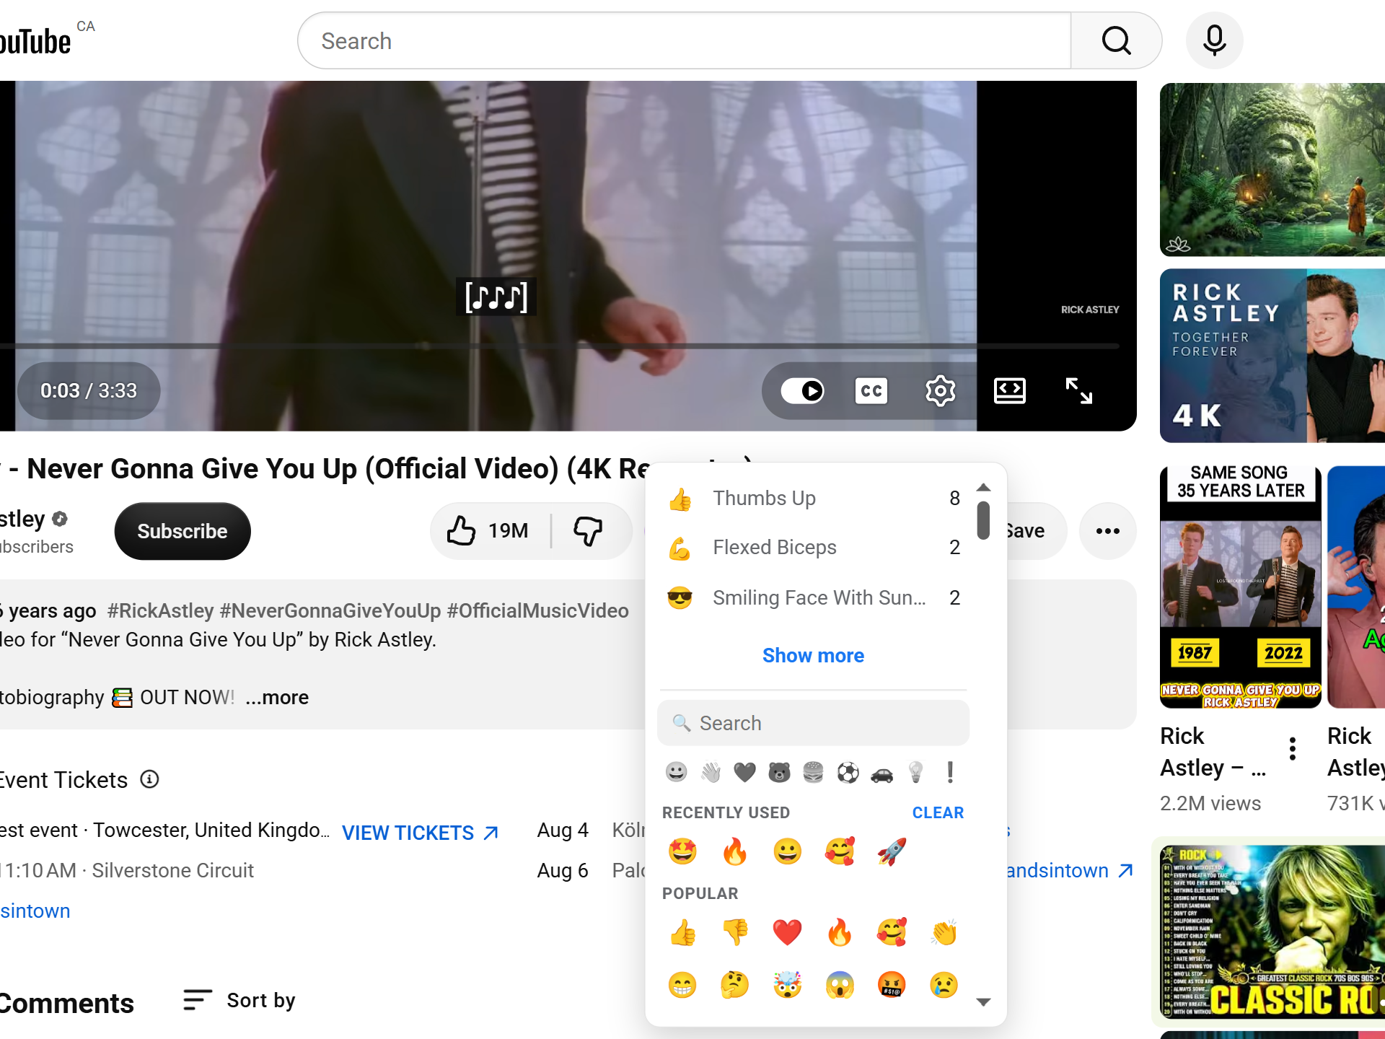The height and width of the screenshot is (1039, 1385).
Task: Click the video progress bar
Action: 560,346
